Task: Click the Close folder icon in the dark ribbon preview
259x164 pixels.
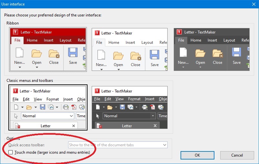Action: 217,53
